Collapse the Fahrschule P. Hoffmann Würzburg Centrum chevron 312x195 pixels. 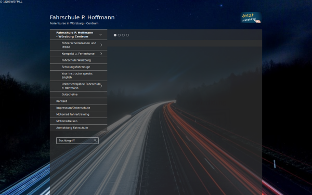(x=101, y=35)
